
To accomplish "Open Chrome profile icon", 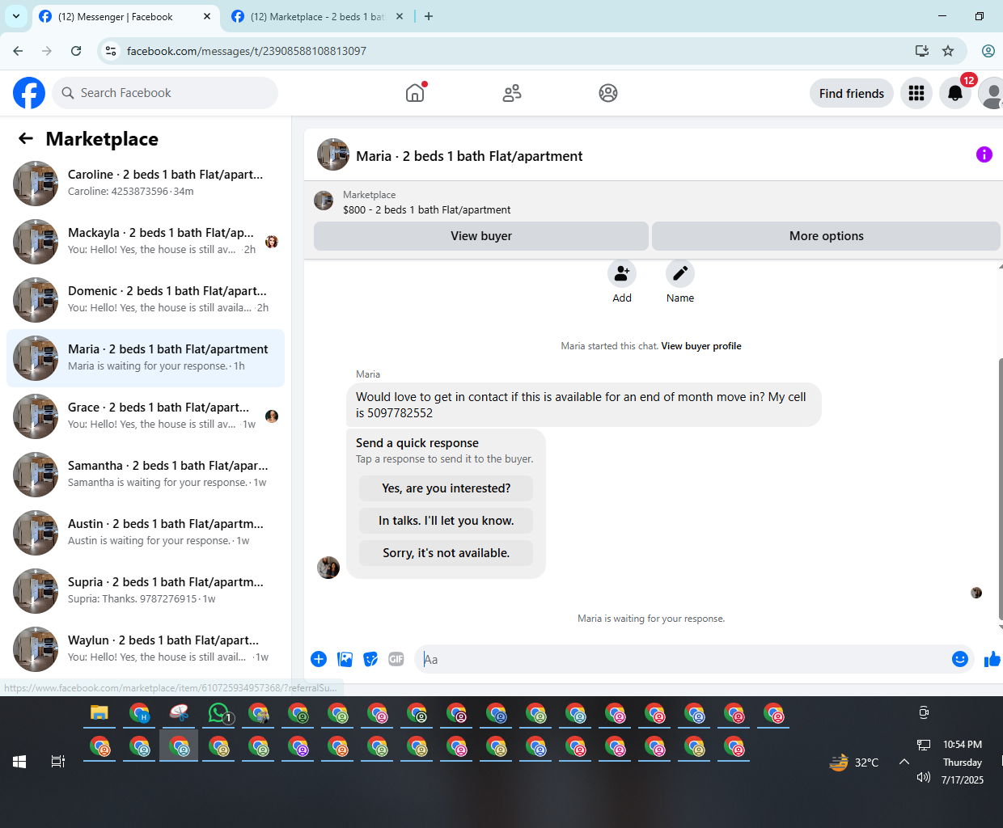I will pos(988,51).
